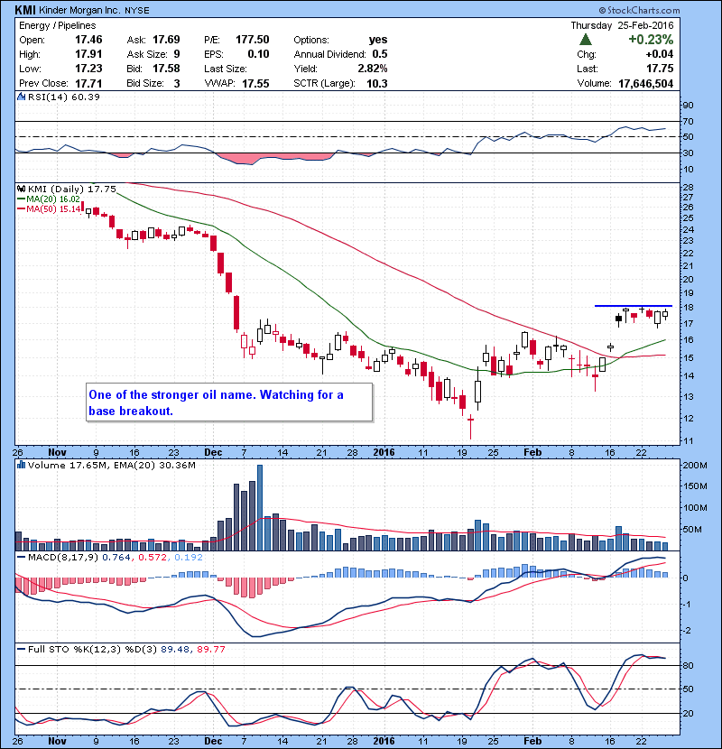Click the bar-chart icon beside Volume 17.65M
This screenshot has height=749, width=722.
21,465
